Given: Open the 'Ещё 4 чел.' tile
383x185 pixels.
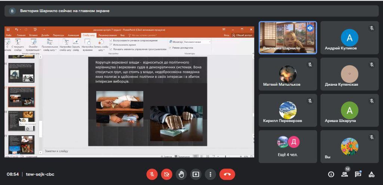Looking at the screenshot, I should tap(288, 146).
